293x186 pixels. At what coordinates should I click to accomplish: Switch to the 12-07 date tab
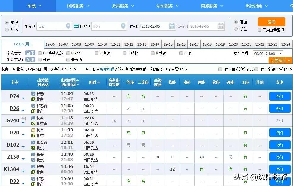pyautogui.click(x=63, y=44)
